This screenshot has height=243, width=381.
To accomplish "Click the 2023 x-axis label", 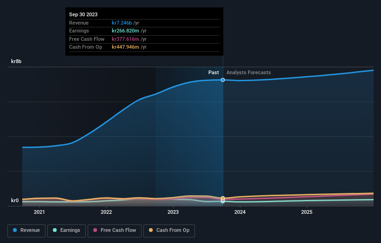I will coord(173,212).
